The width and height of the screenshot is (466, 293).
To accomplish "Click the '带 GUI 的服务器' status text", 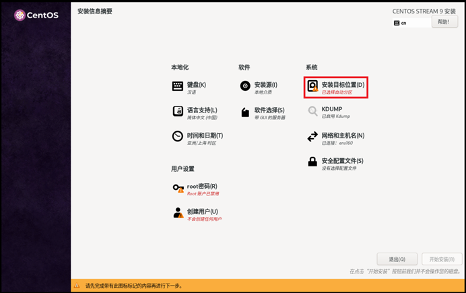I will [x=270, y=118].
